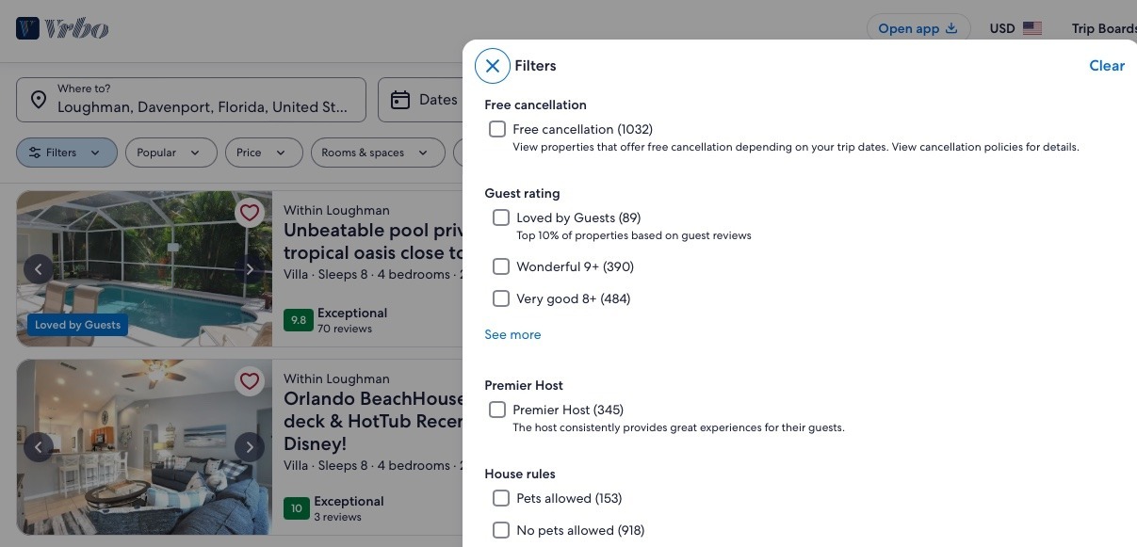Enable the Free cancellation filter

coord(497,129)
